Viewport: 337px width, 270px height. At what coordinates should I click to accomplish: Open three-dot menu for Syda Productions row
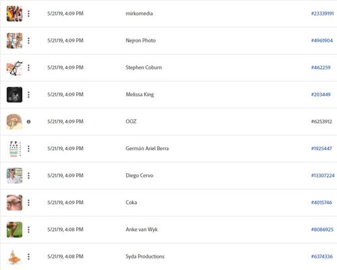pos(28,257)
